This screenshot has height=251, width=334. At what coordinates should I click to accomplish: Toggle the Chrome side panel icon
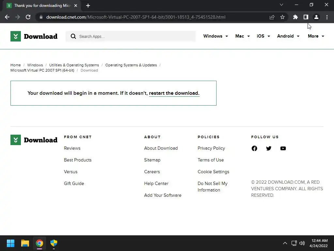[x=306, y=17]
